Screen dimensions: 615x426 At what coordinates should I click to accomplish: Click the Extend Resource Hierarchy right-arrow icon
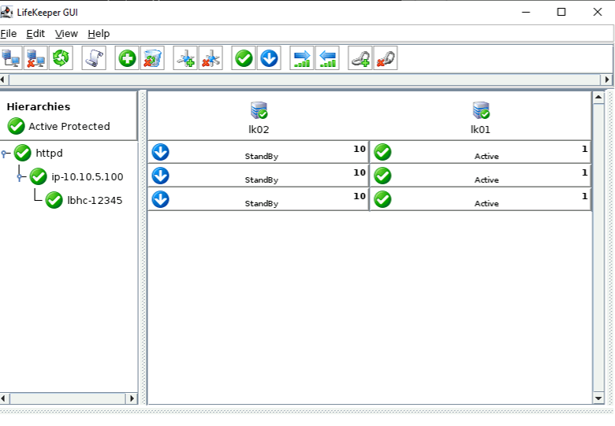pos(302,58)
